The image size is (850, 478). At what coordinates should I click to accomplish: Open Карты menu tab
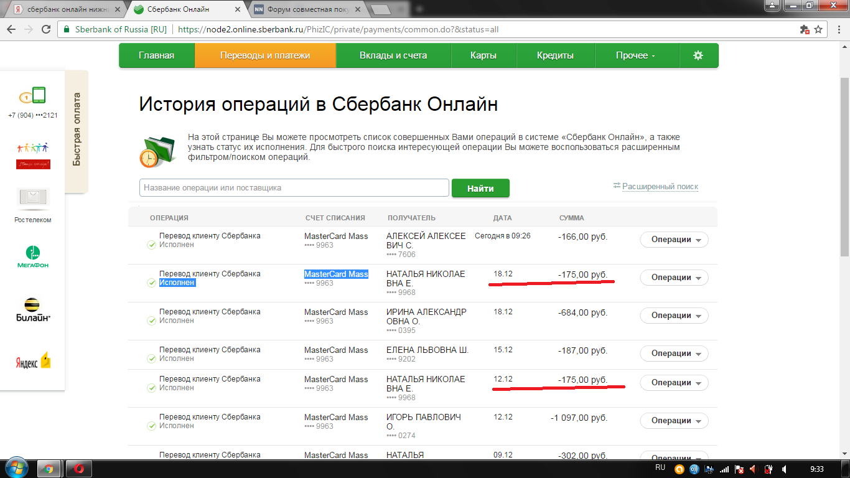(x=483, y=55)
